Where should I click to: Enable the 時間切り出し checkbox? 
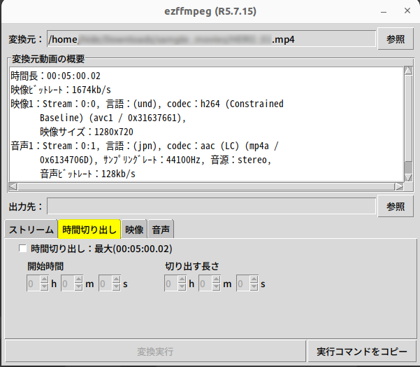tap(23, 249)
